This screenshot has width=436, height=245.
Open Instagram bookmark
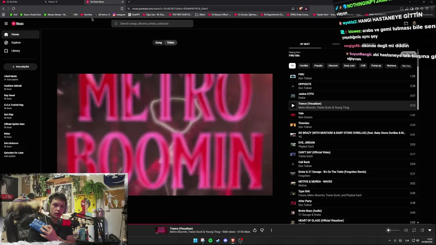click(x=119, y=15)
